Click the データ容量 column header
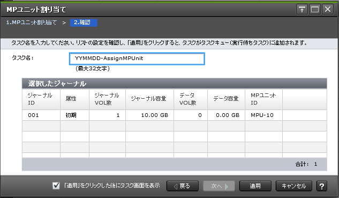Screen dimensions: 339x198 click(x=226, y=99)
